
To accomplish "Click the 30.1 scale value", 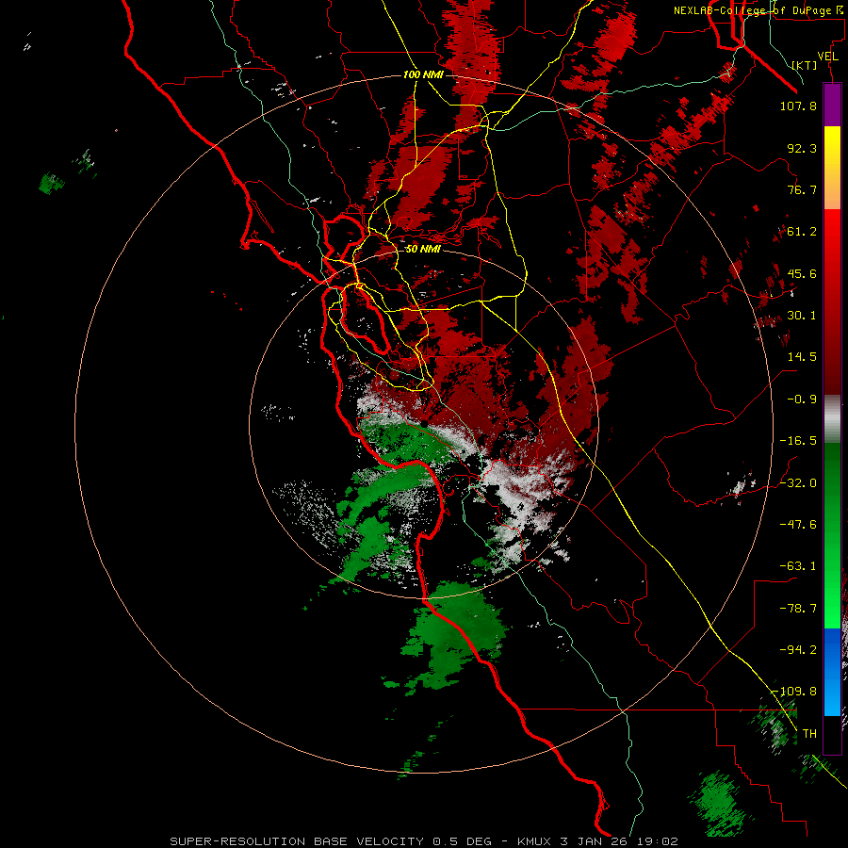I will (x=802, y=316).
